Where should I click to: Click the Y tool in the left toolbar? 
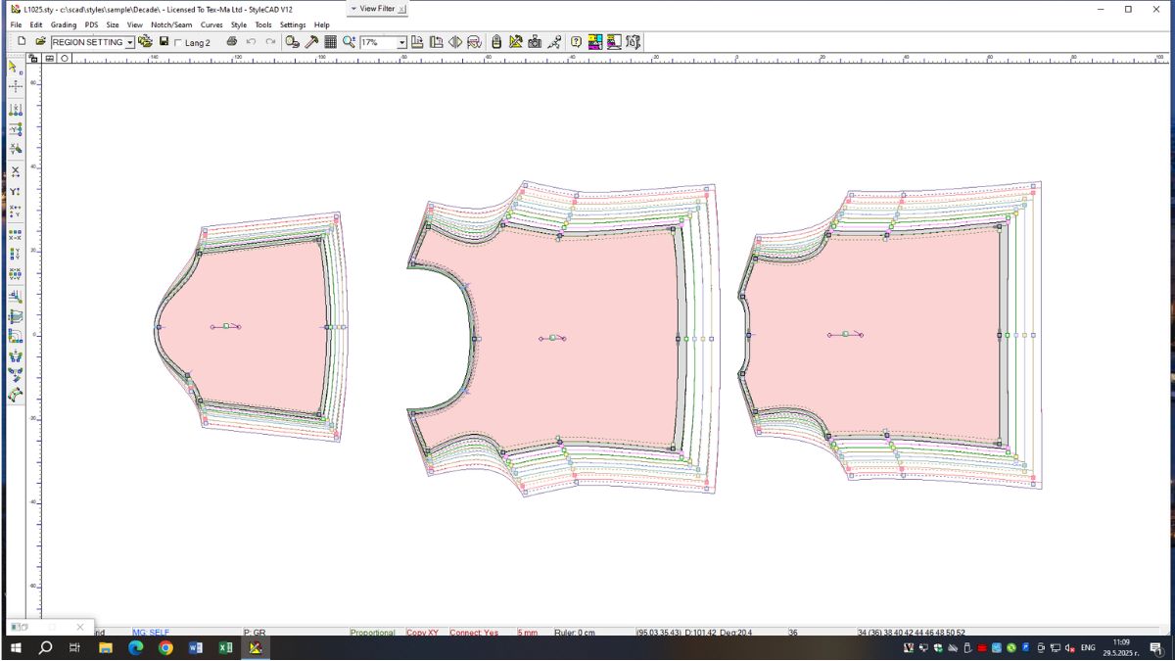tap(15, 191)
